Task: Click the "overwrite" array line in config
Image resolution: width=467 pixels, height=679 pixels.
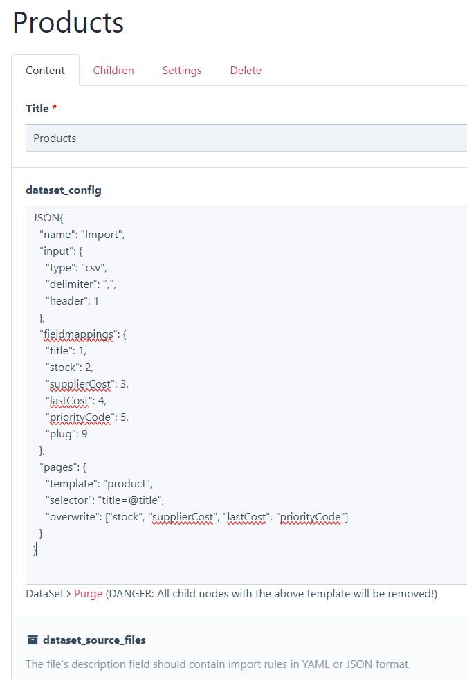Action: (x=196, y=516)
